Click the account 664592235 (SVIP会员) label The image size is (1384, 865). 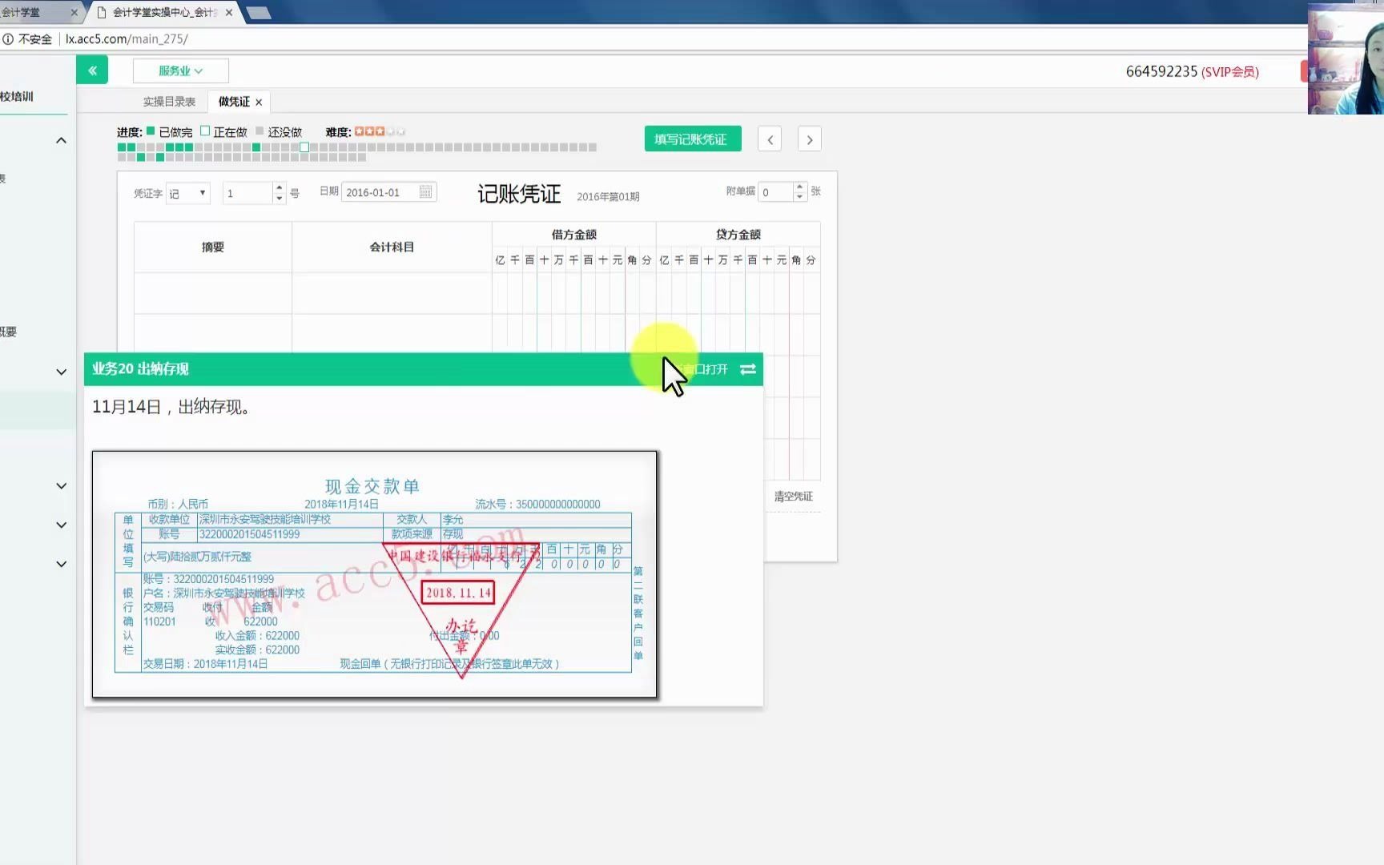tap(1192, 71)
